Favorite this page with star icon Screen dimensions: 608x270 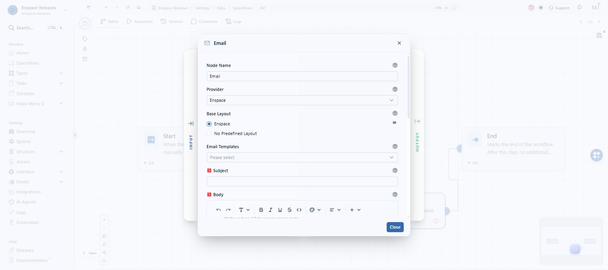pos(454,8)
